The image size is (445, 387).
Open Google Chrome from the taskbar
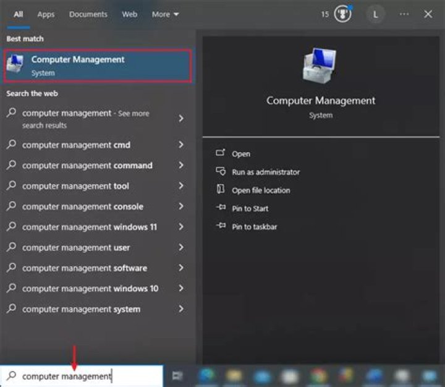click(318, 376)
